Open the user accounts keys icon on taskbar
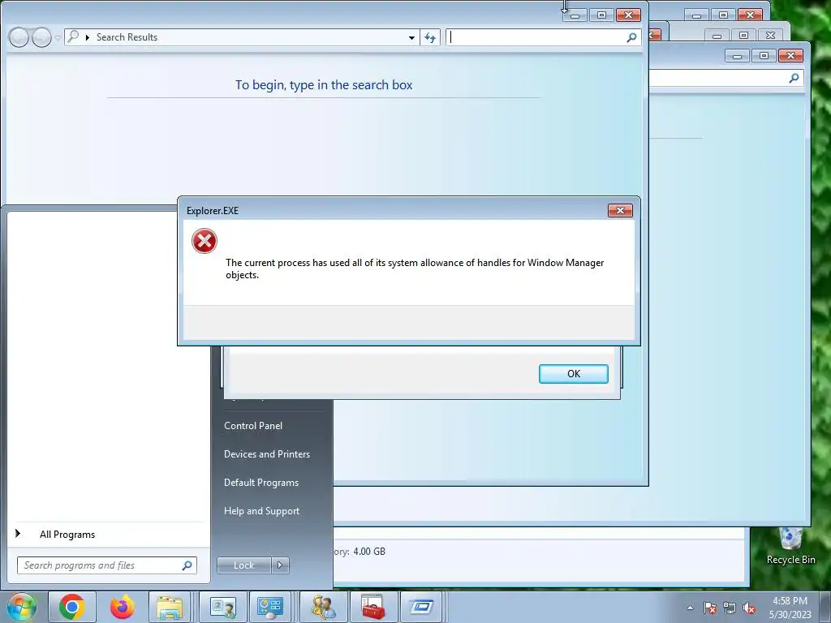The image size is (831, 623). tap(323, 607)
